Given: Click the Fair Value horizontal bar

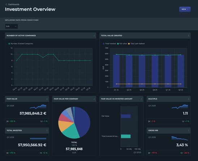Looking at the screenshot, I should point(126,116).
